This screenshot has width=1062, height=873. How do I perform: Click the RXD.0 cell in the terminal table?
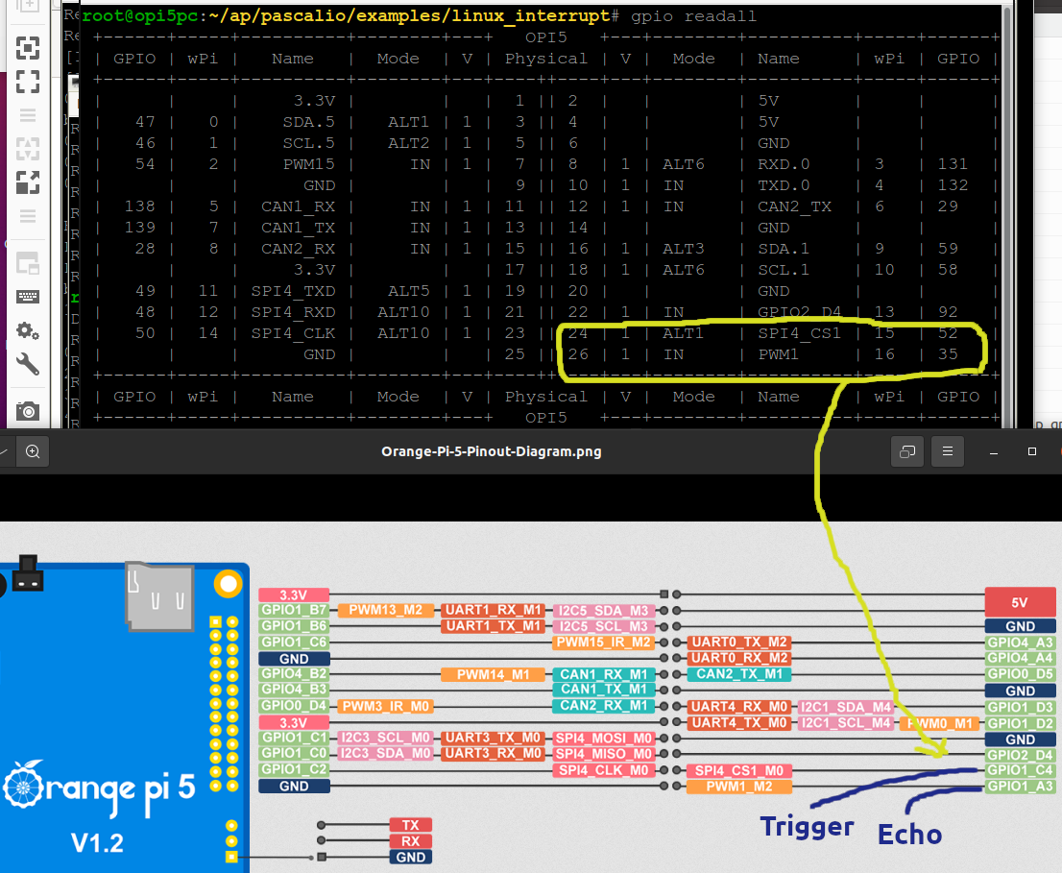(x=784, y=164)
